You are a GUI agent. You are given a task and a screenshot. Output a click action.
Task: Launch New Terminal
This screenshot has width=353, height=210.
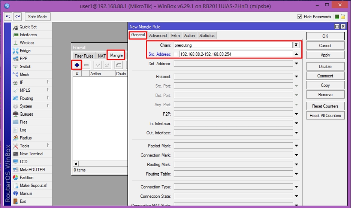[x=31, y=154]
